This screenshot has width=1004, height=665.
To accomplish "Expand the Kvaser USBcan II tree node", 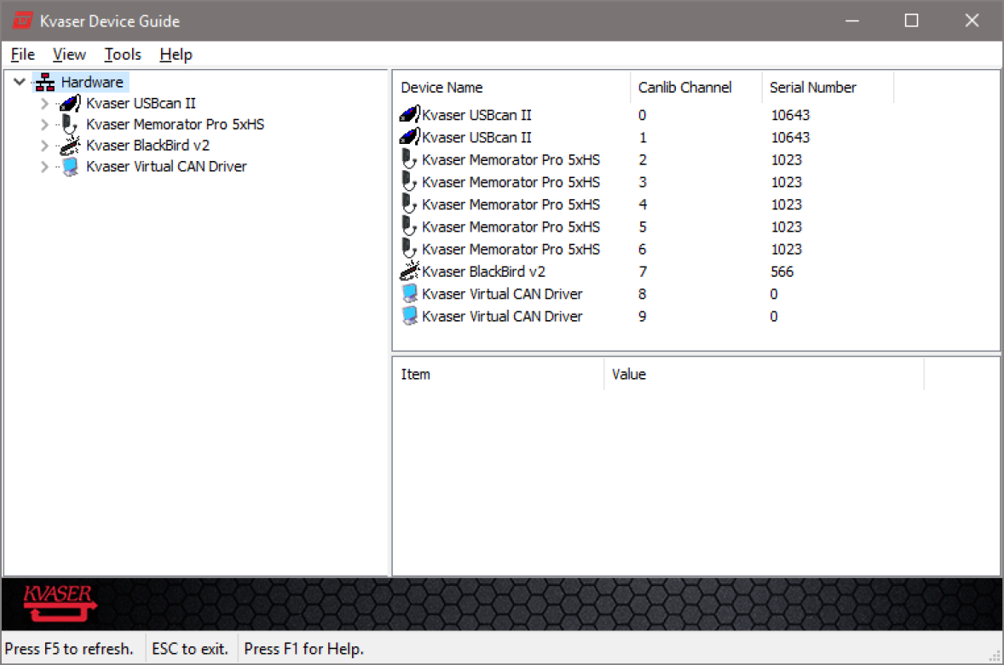I will 45,104.
